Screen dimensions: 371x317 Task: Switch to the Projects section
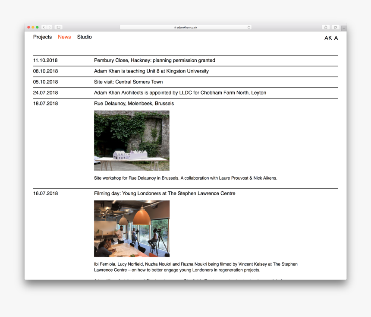pos(42,37)
